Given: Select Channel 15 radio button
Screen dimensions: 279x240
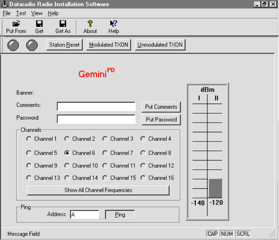Looking at the screenshot, I should point(105,178).
